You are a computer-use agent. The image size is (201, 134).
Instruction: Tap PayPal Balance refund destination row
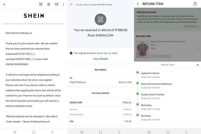(100, 82)
